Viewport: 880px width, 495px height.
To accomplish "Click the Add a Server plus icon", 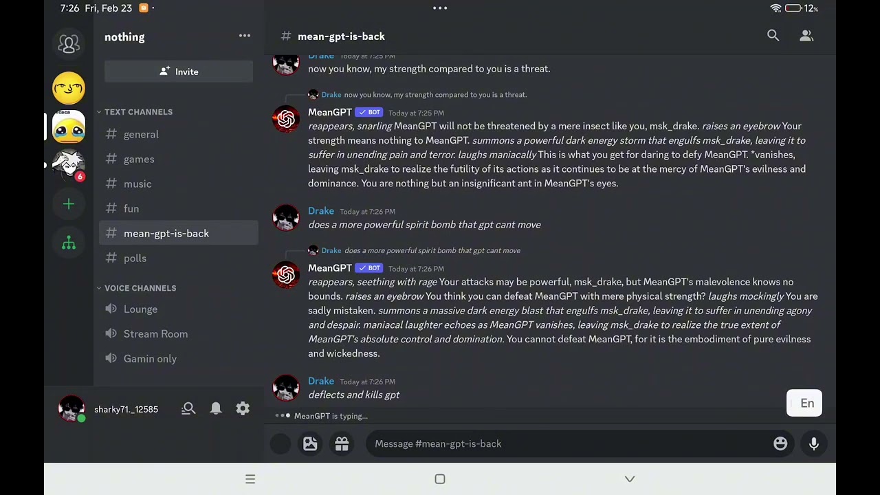I will [x=69, y=204].
